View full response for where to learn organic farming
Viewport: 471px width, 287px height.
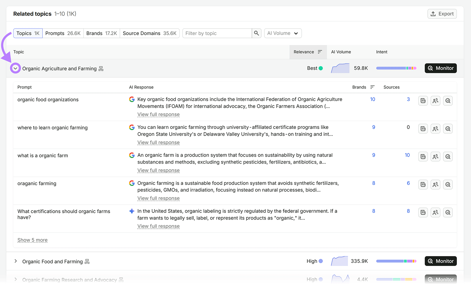(x=158, y=142)
